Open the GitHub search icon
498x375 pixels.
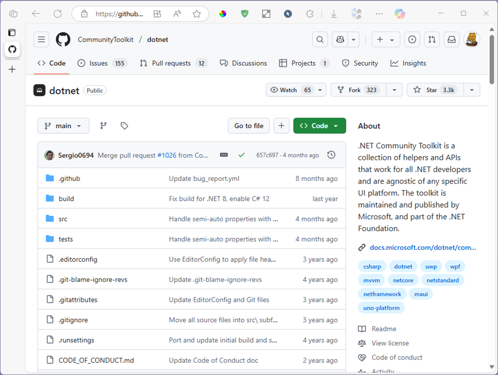[x=320, y=40]
